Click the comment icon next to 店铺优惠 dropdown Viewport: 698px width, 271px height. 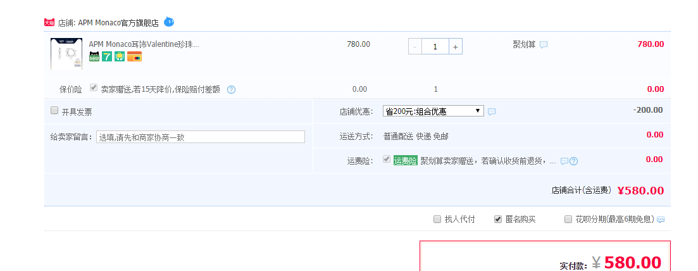click(492, 112)
